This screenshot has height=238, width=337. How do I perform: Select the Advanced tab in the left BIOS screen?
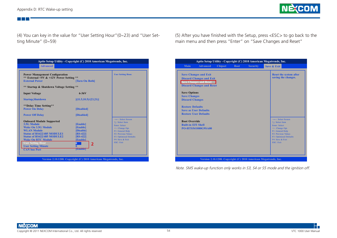[x=47, y=66]
